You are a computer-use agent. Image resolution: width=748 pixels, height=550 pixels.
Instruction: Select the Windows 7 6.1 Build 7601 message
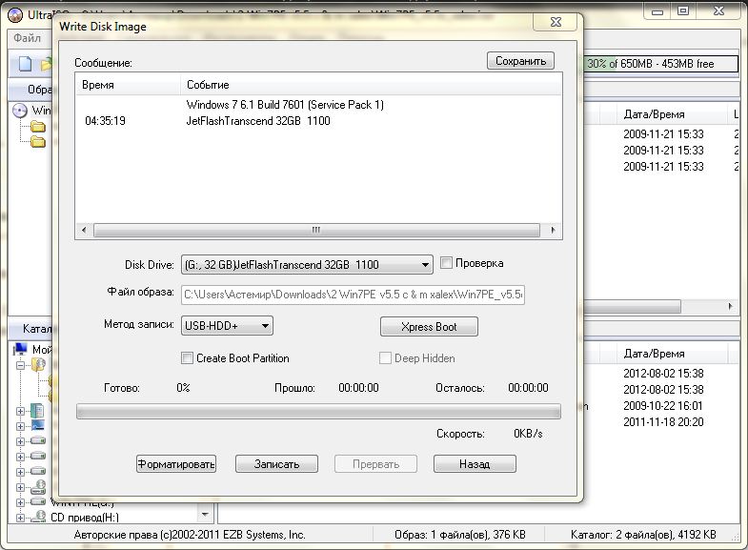point(285,105)
